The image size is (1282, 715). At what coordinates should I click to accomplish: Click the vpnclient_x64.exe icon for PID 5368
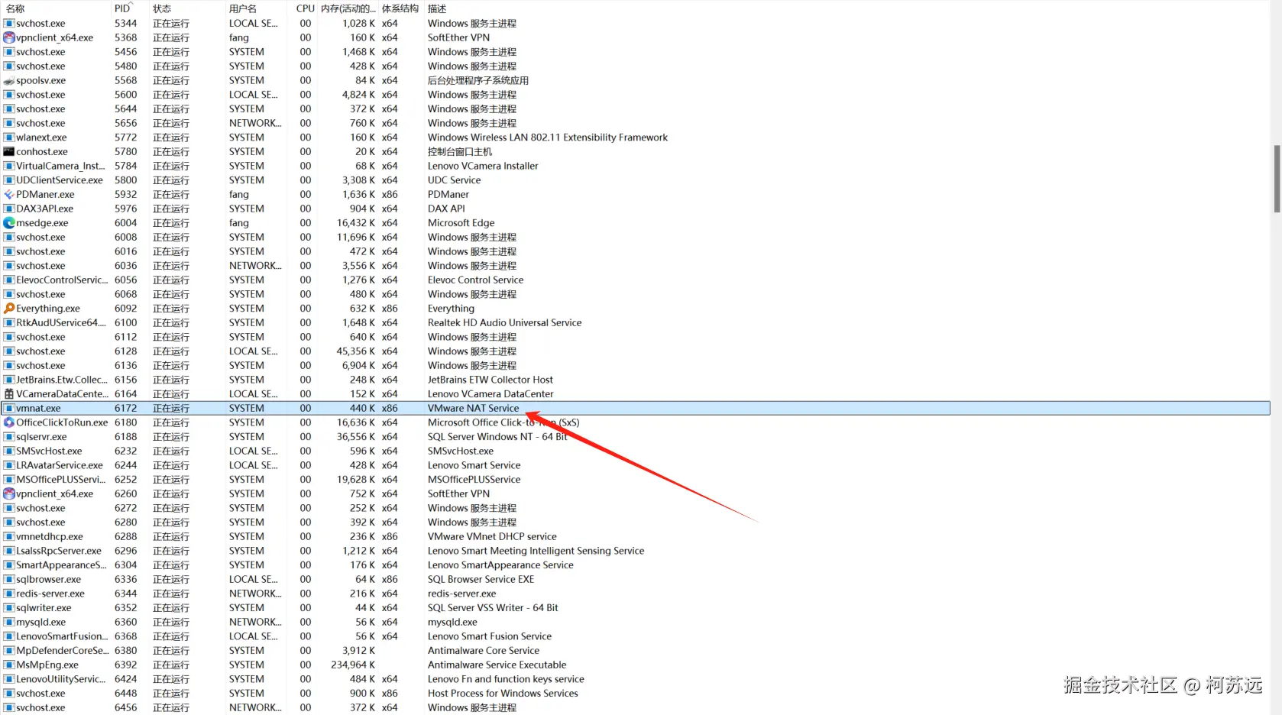9,37
